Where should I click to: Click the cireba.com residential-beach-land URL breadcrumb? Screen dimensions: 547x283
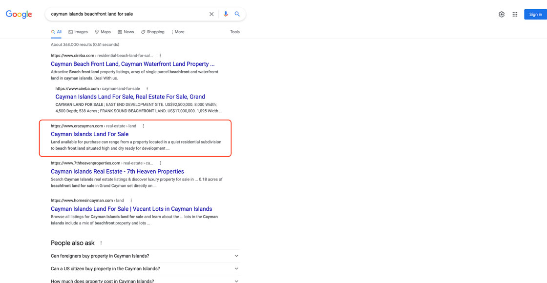click(x=102, y=56)
